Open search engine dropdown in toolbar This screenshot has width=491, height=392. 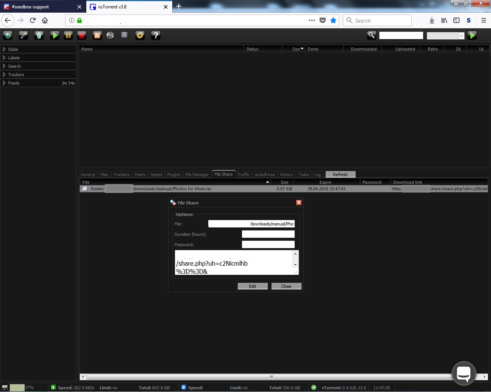click(x=446, y=36)
